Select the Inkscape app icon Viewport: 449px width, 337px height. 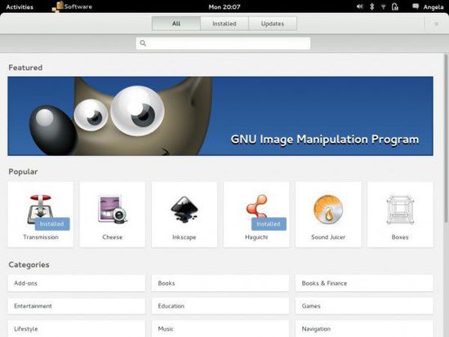click(184, 210)
